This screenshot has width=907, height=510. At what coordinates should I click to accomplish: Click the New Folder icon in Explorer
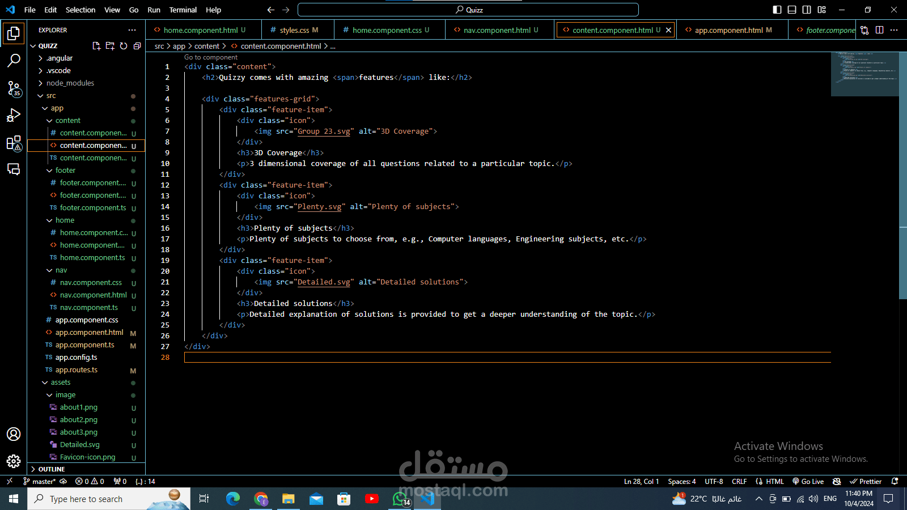(x=110, y=46)
